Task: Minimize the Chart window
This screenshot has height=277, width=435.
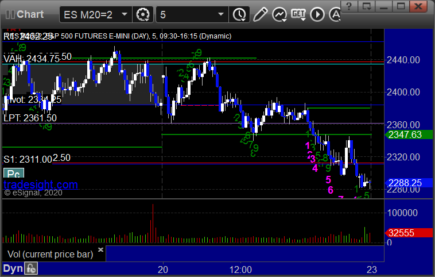Action: coord(384,6)
